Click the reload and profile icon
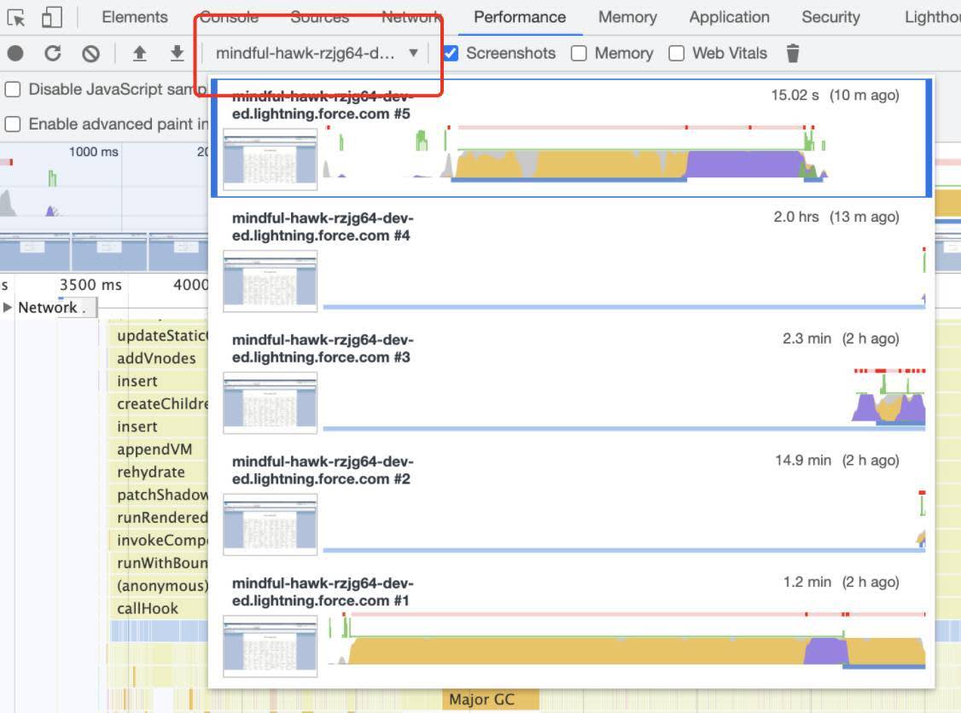 (53, 54)
